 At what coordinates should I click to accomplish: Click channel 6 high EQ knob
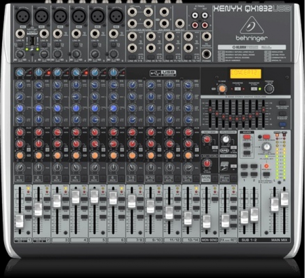pyautogui.click(x=113, y=85)
